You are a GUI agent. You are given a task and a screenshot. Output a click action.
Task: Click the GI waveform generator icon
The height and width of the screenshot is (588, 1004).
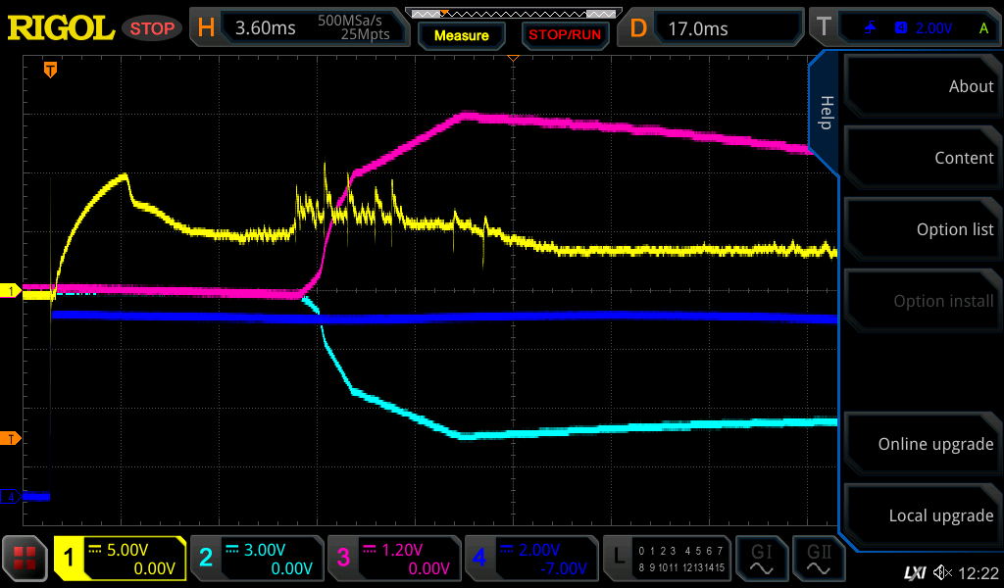coord(761,559)
